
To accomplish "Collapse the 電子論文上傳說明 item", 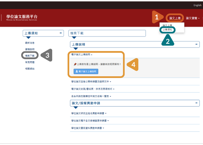I will pos(82,55).
